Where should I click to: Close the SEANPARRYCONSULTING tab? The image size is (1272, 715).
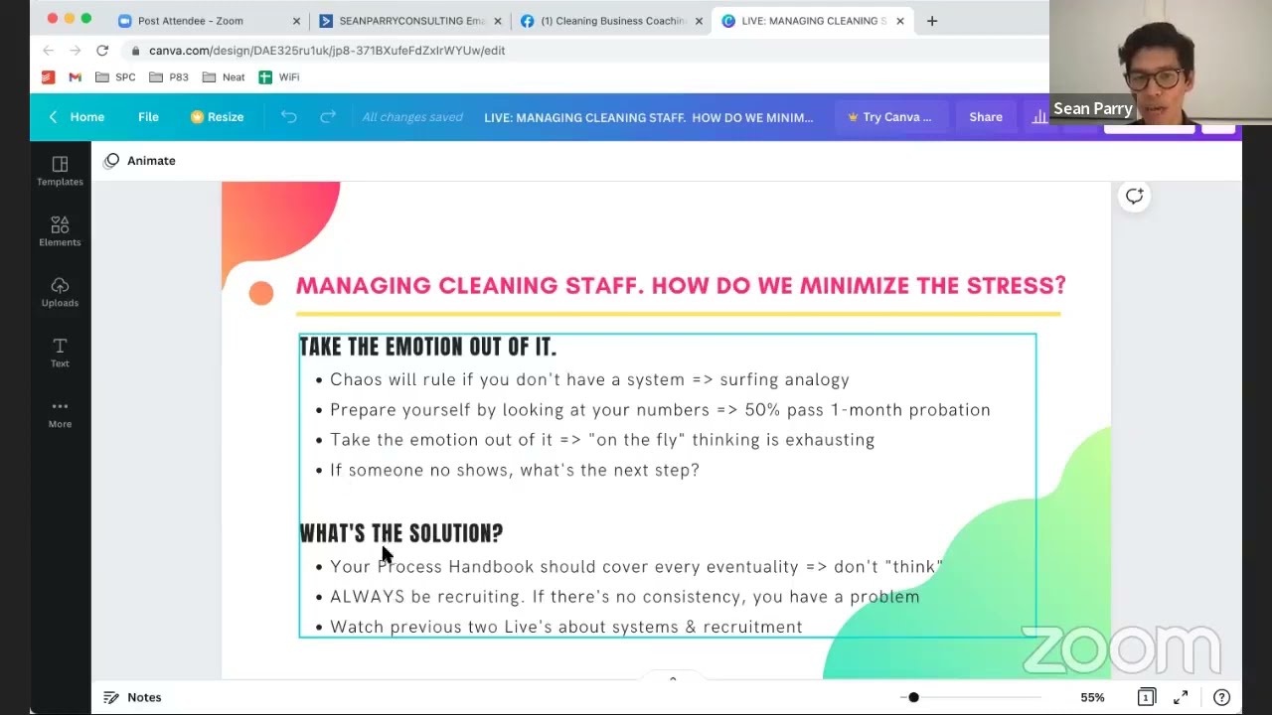point(497,20)
